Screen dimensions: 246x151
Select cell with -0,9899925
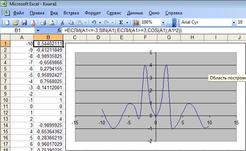(48, 125)
